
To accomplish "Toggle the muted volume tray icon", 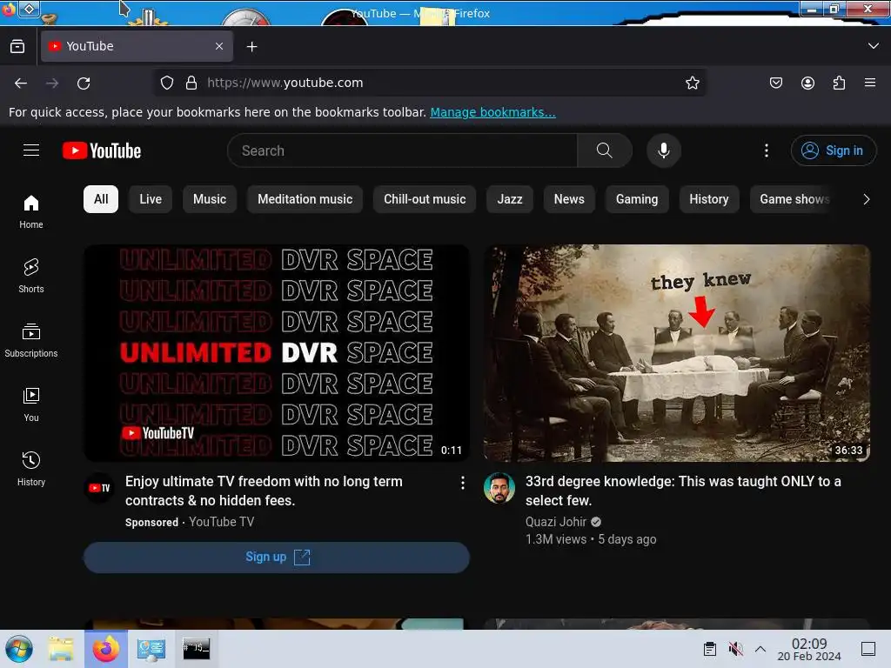I will coord(736,649).
